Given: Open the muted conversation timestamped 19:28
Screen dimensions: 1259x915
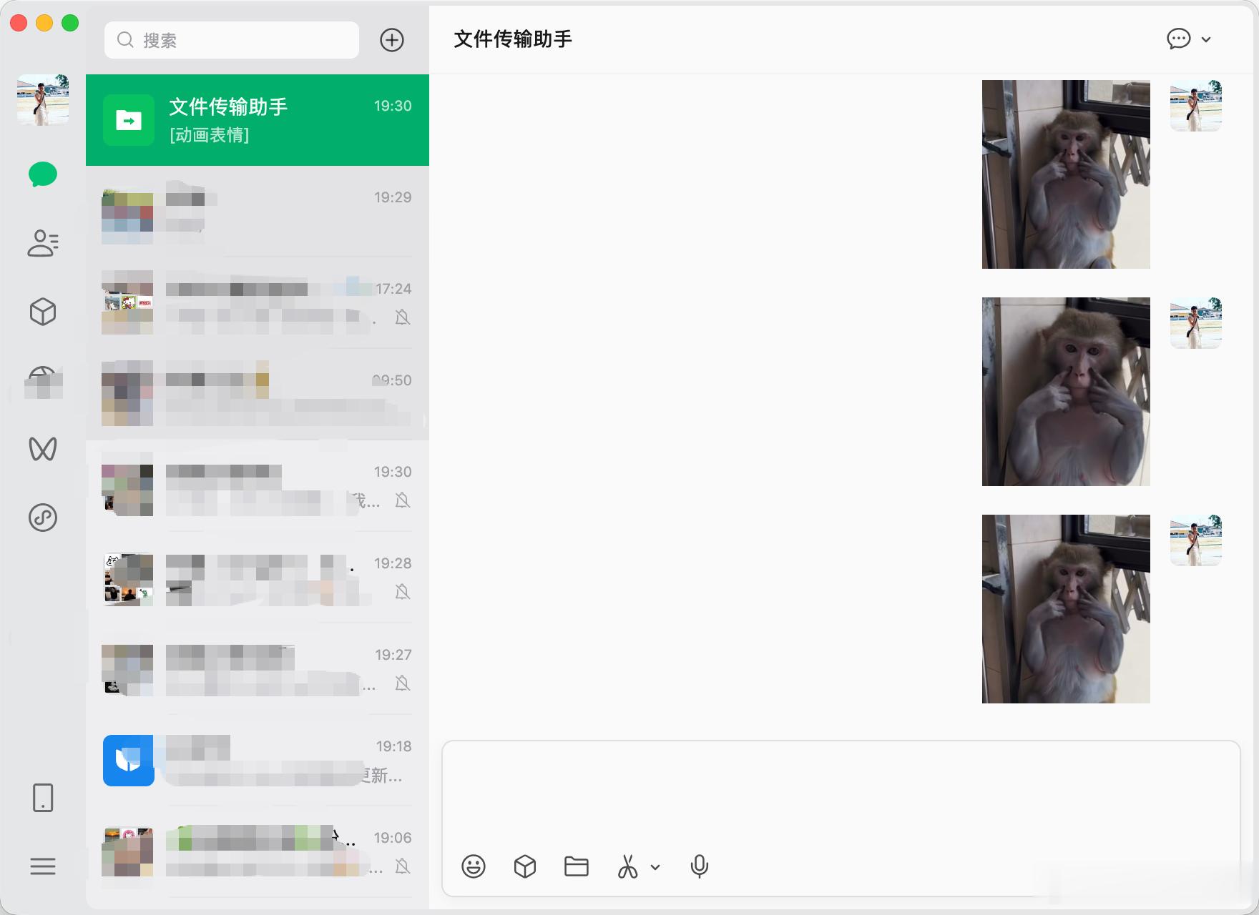Looking at the screenshot, I should [258, 578].
